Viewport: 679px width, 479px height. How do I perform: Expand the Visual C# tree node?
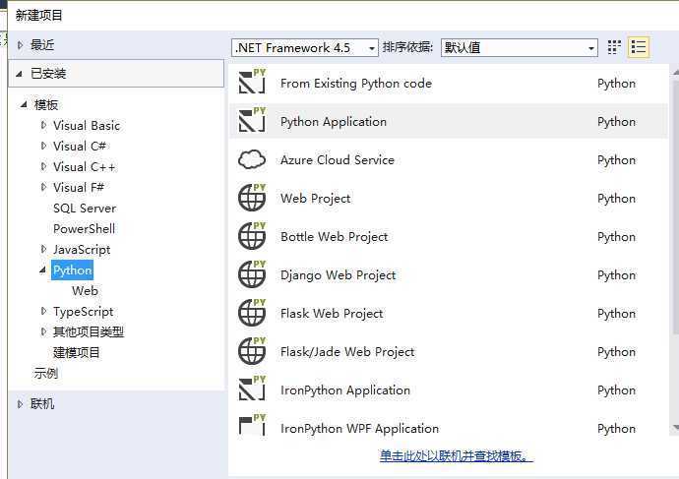click(44, 146)
